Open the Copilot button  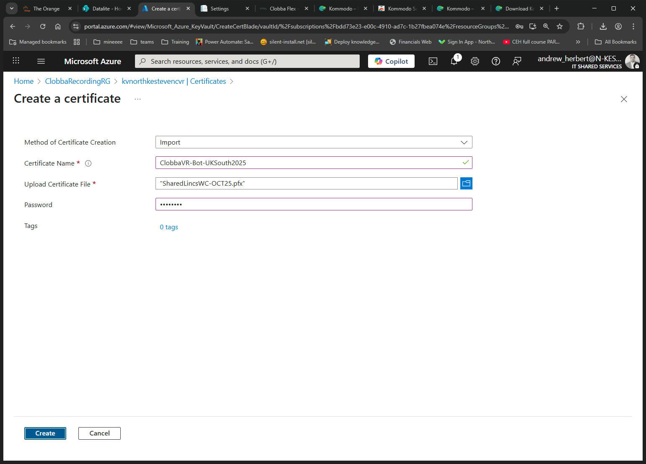click(391, 61)
